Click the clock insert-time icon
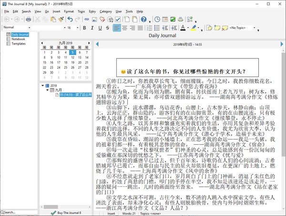 pyautogui.click(x=157, y=20)
